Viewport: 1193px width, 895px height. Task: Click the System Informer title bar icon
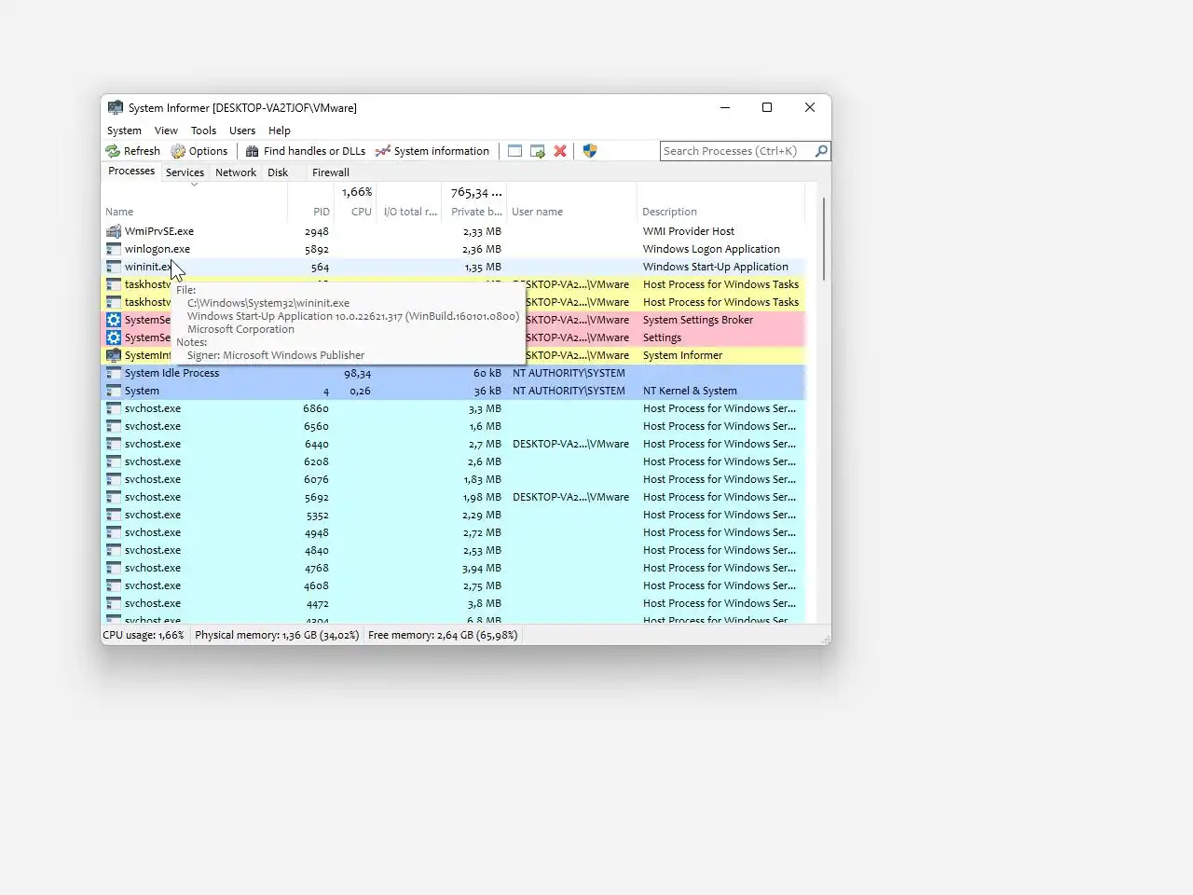(116, 107)
